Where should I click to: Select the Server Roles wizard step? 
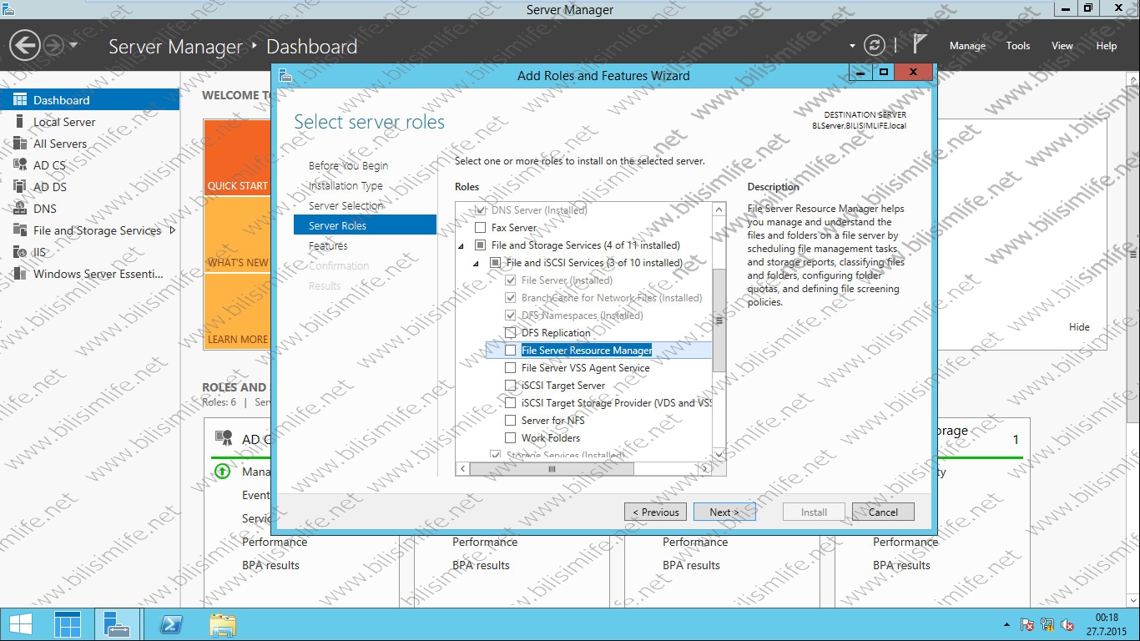click(x=365, y=225)
